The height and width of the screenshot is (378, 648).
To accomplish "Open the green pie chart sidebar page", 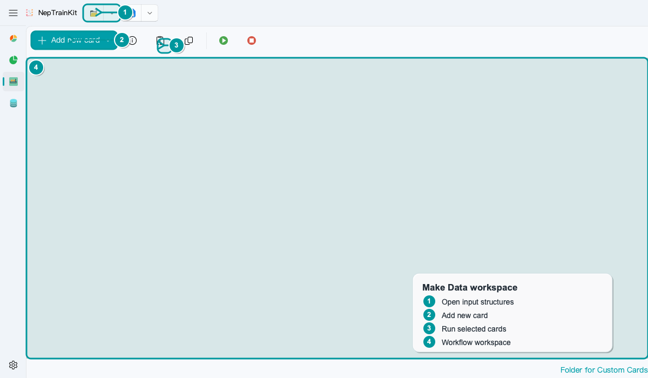I will tap(13, 60).
